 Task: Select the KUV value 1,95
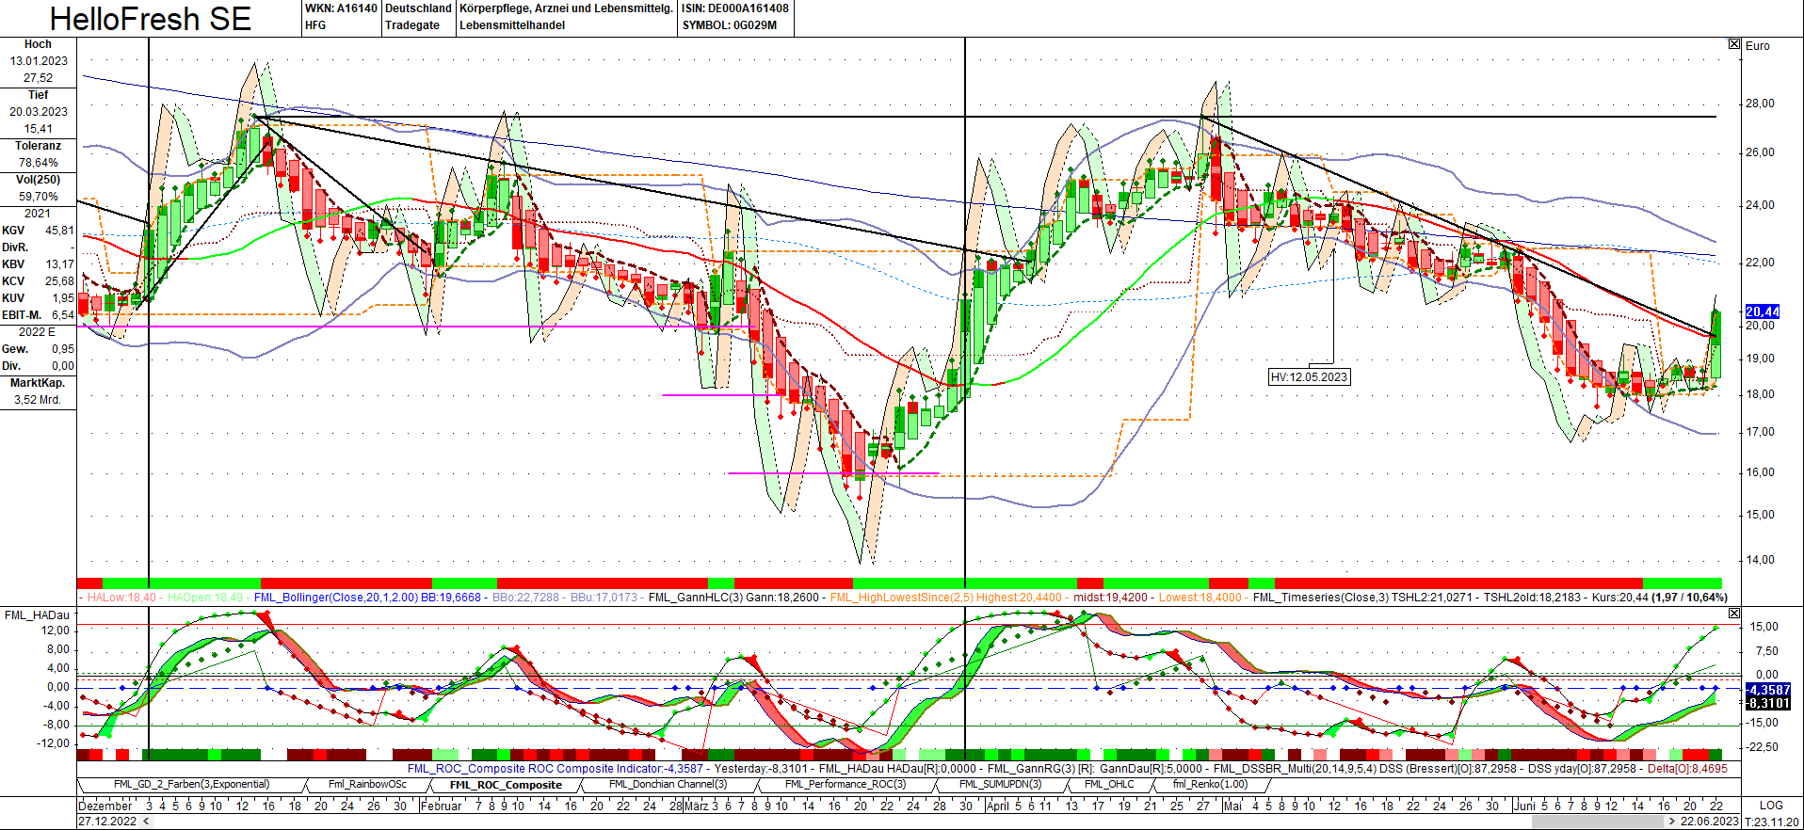[63, 298]
